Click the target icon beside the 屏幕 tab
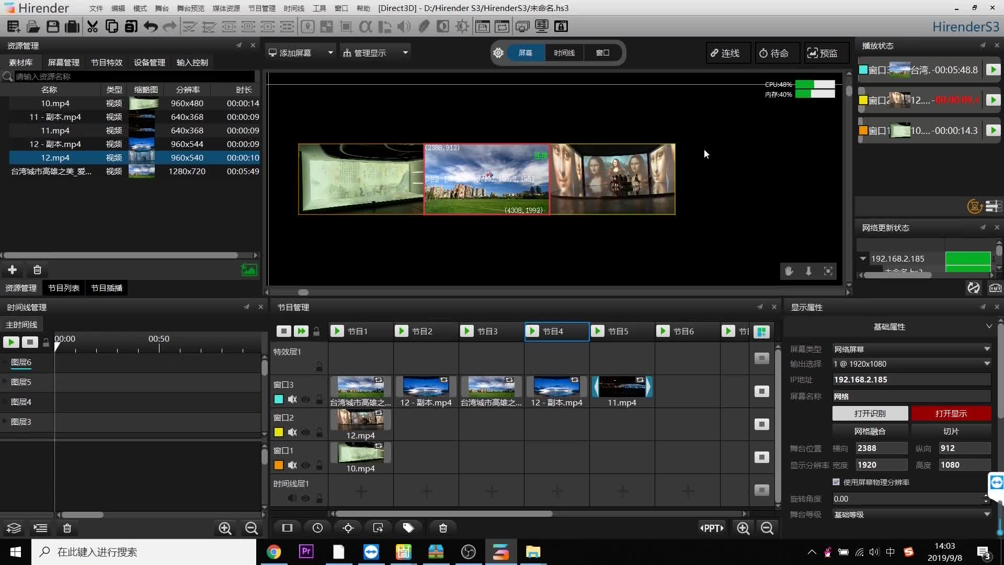The image size is (1004, 565). coord(498,53)
